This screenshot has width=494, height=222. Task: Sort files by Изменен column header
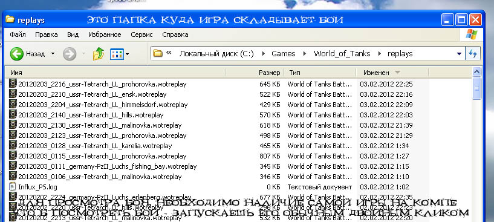[392, 73]
